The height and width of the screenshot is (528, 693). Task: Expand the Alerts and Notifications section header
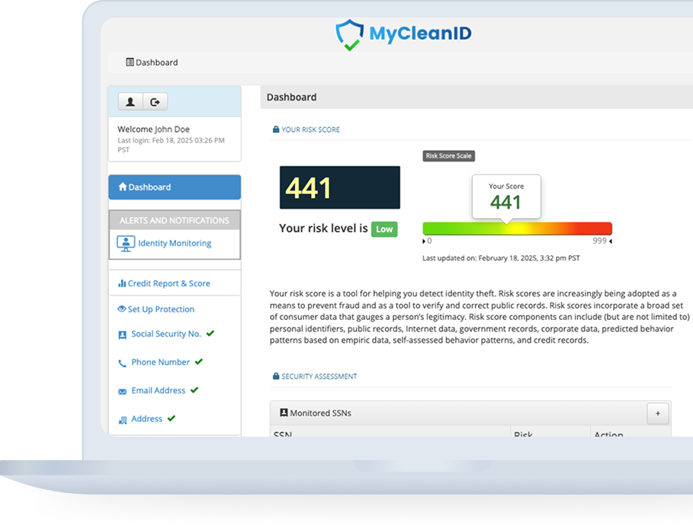pos(175,220)
